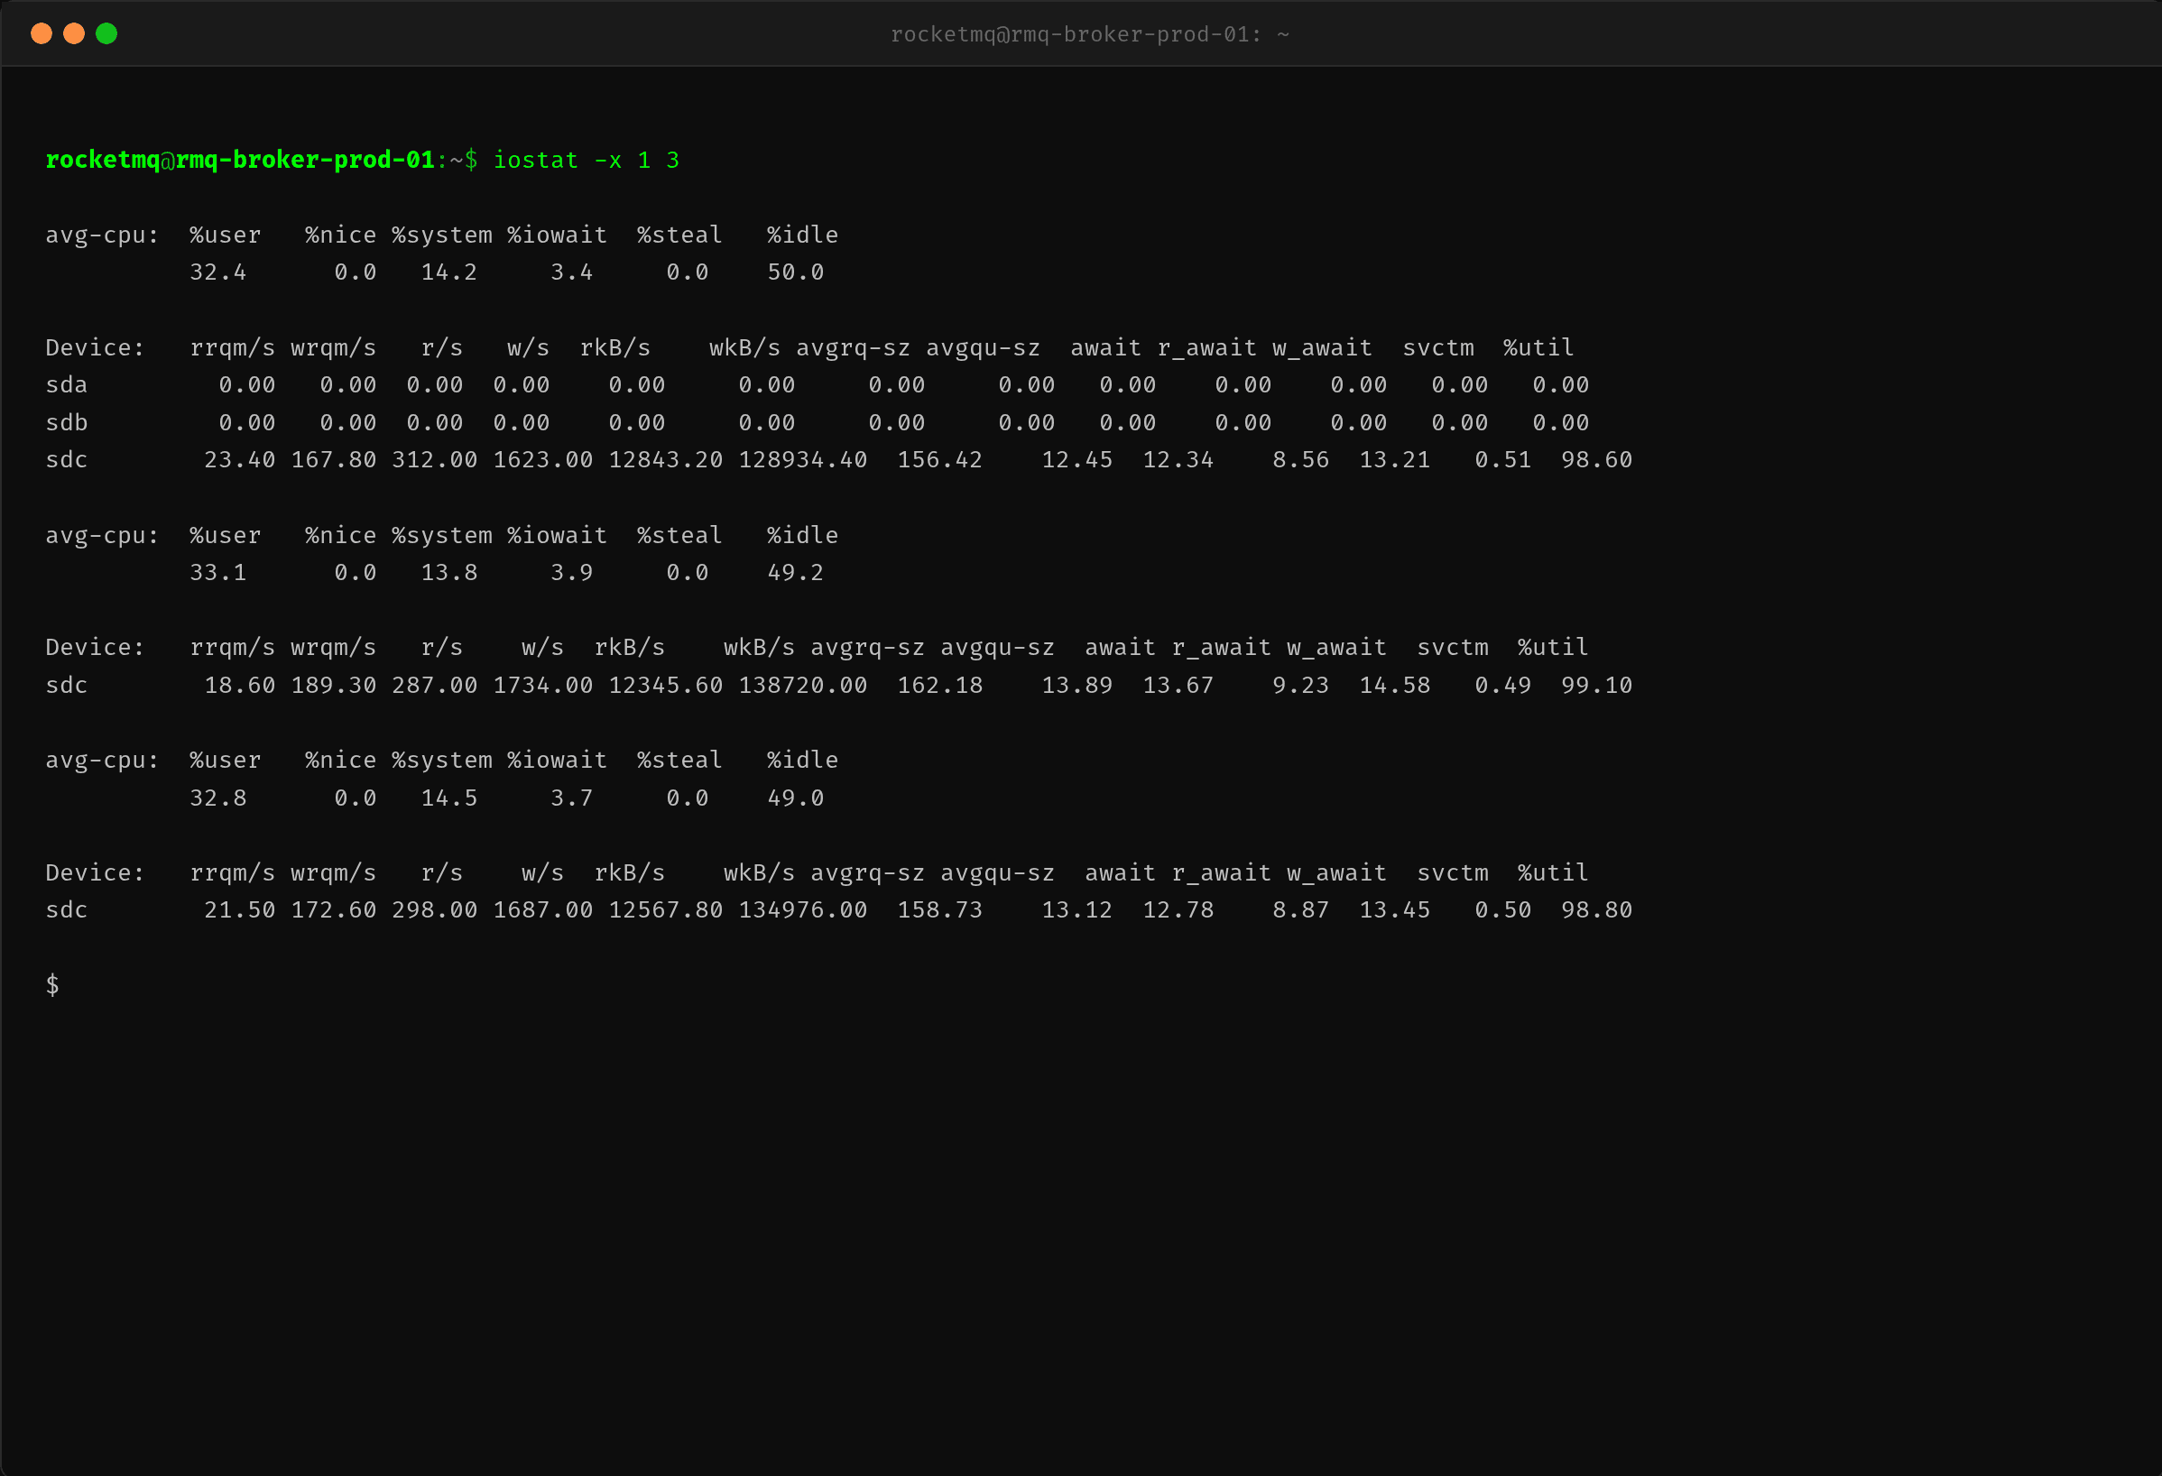Click r_await value 8.56
This screenshot has height=1476, width=2162.
[1300, 460]
